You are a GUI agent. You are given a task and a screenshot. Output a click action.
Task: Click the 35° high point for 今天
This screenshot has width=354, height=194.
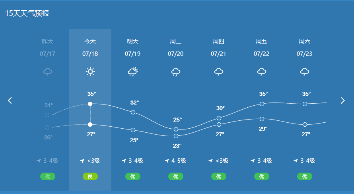[90, 104]
